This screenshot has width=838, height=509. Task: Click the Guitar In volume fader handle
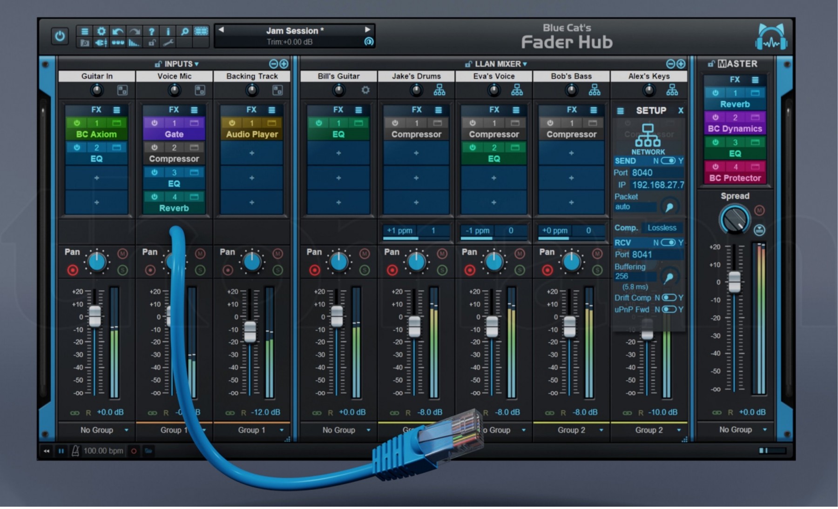pos(95,316)
